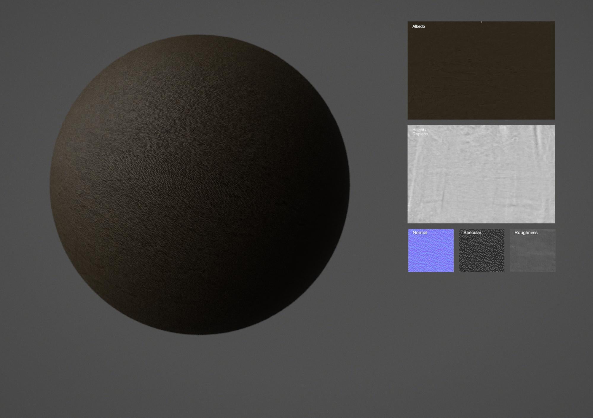Image resolution: width=593 pixels, height=418 pixels.
Task: Click the 'Roughness' label text
Action: pos(526,233)
